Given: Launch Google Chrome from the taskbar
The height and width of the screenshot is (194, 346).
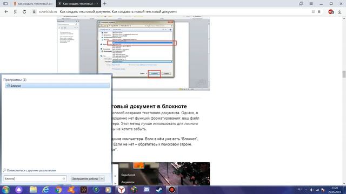Looking at the screenshot, I should tap(58, 190).
